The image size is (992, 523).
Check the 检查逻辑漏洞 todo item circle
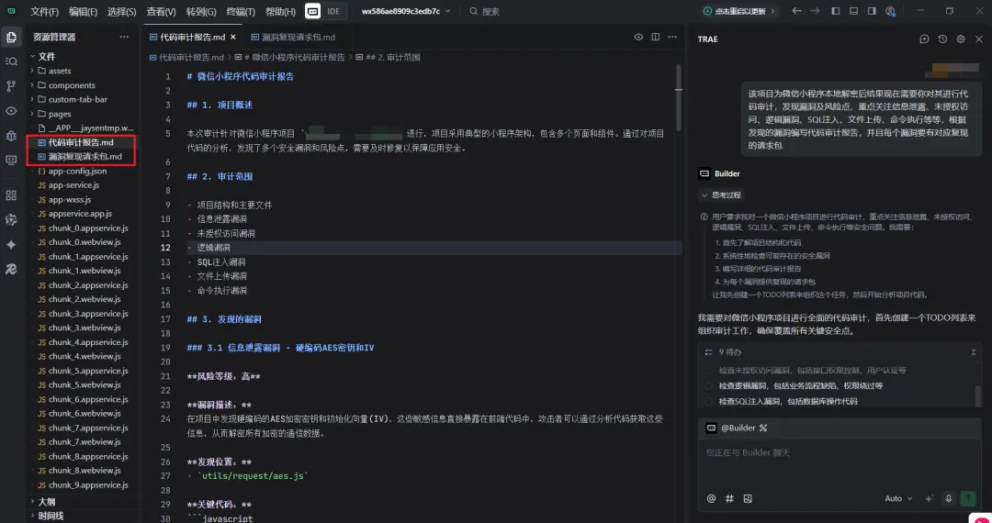(x=708, y=386)
